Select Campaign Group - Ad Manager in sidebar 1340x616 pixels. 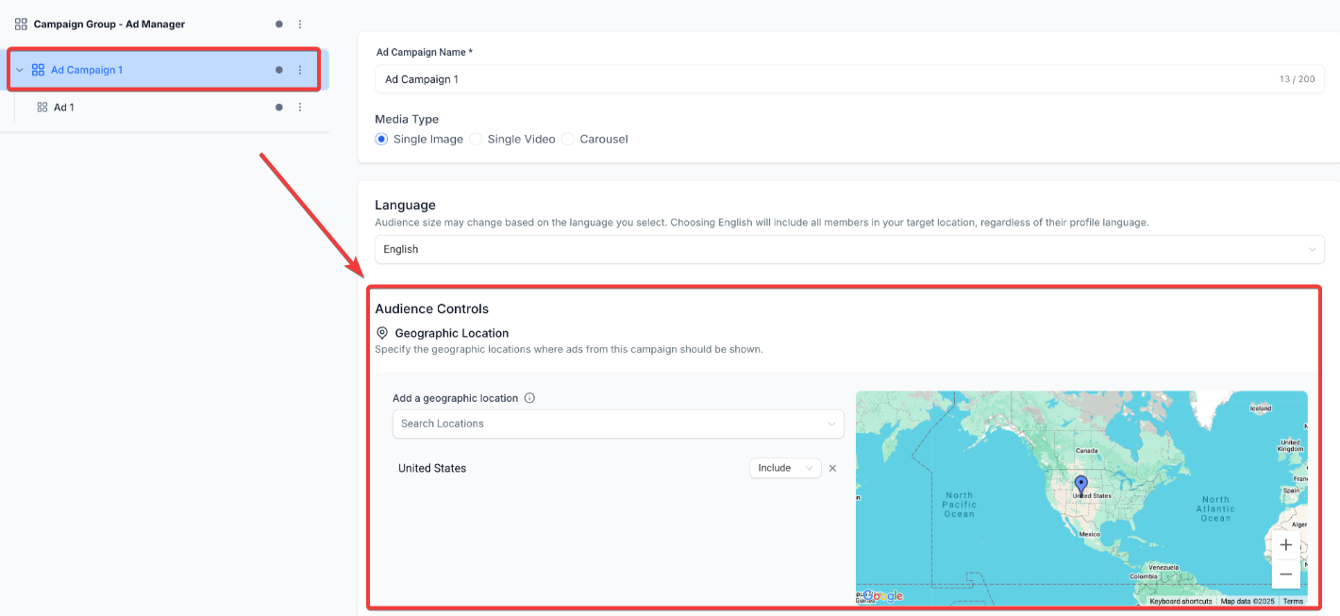tap(109, 25)
